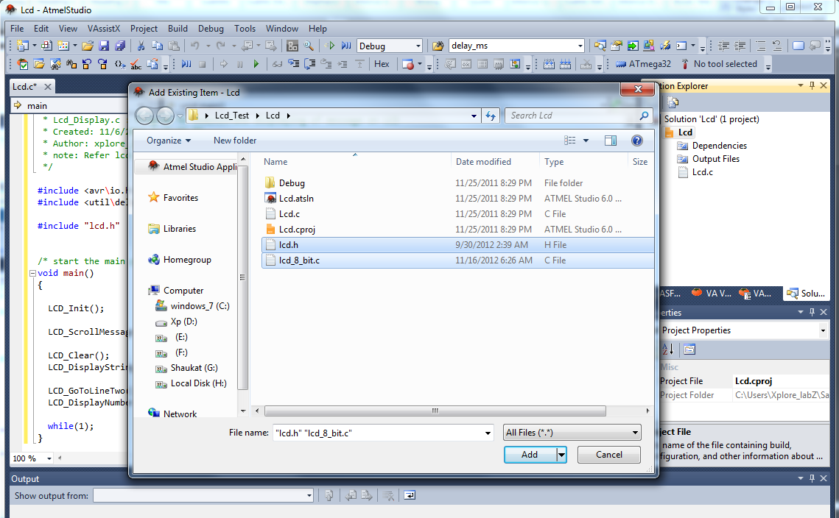Click the new breakpoint red circle icon
Screen dimensions: 839x518
click(408, 64)
